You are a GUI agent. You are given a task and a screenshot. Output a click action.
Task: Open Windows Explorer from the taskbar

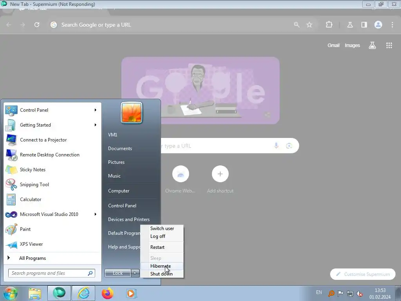click(x=35, y=293)
